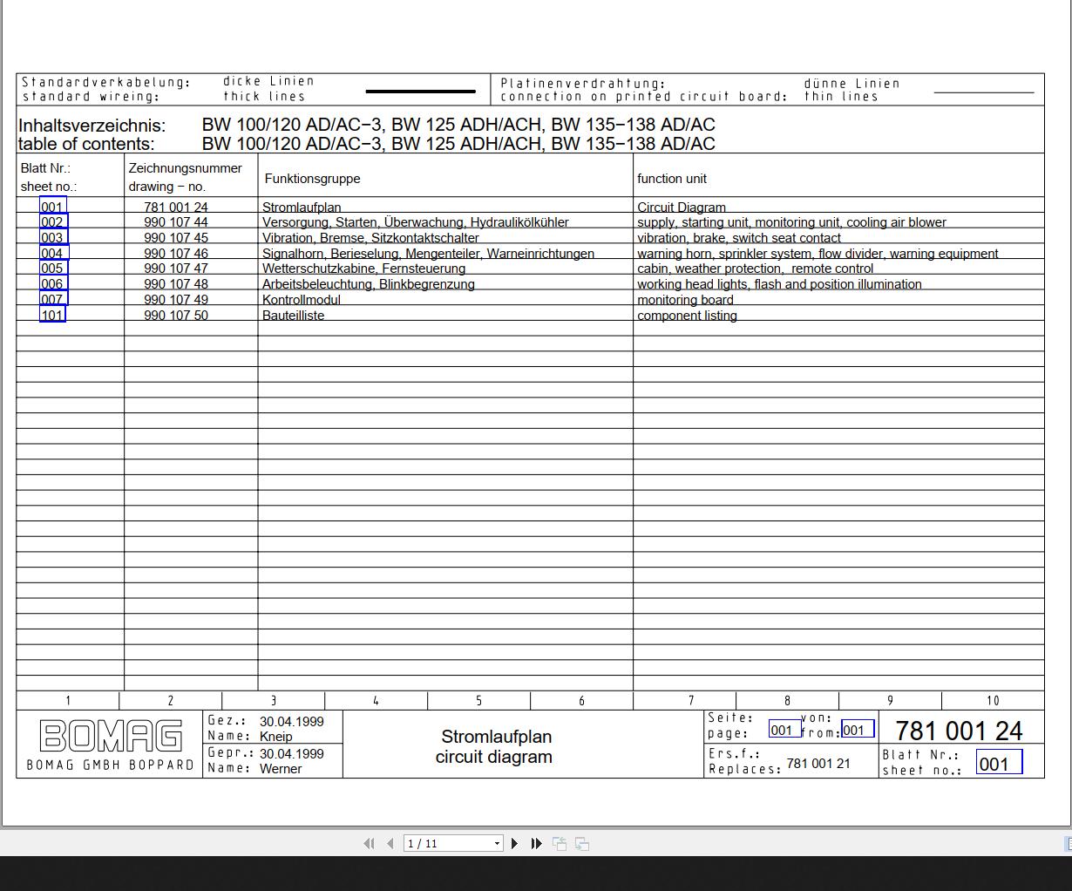Screen dimensions: 1072x891
Task: Open sheet 007 link for Kontrollmodul
Action: click(x=53, y=299)
